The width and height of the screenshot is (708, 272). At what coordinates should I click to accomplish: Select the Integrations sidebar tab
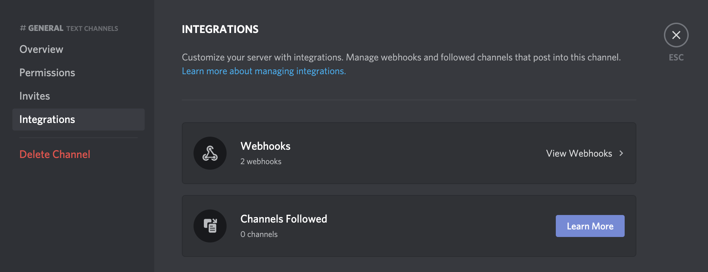tap(79, 120)
